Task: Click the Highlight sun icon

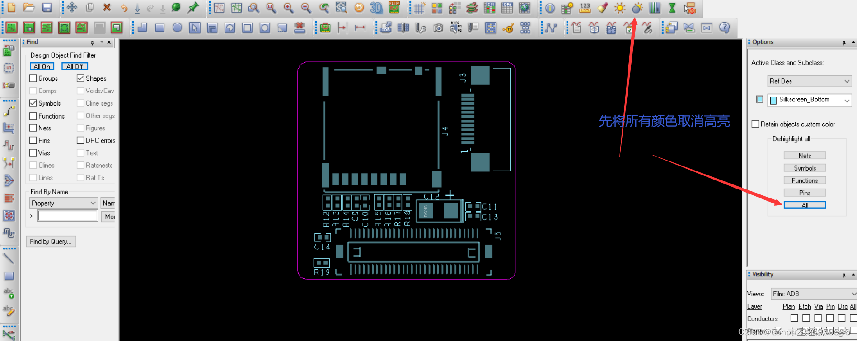Action: [x=620, y=8]
